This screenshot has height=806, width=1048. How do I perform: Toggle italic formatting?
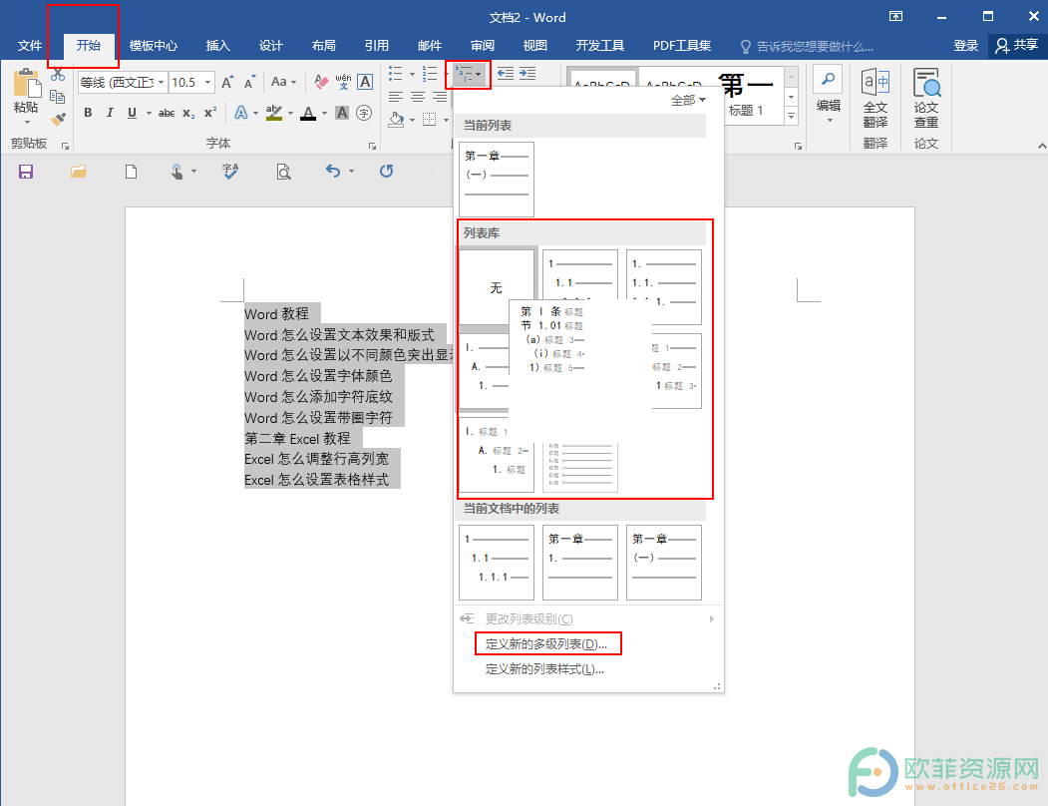tap(110, 113)
